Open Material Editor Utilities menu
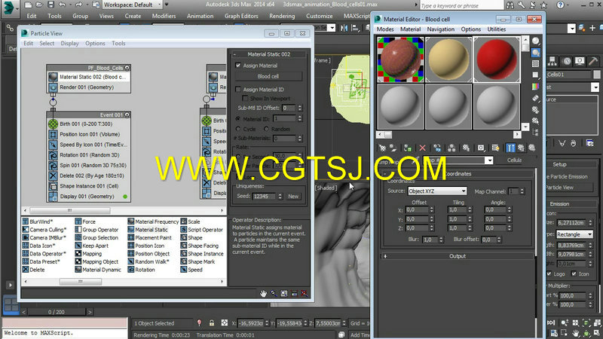The height and width of the screenshot is (339, 603). point(497,29)
